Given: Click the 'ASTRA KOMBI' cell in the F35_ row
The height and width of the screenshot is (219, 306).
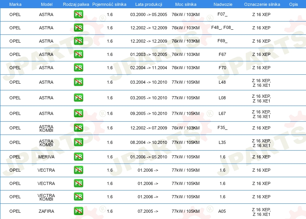Looking at the screenshot, I should point(46,128).
